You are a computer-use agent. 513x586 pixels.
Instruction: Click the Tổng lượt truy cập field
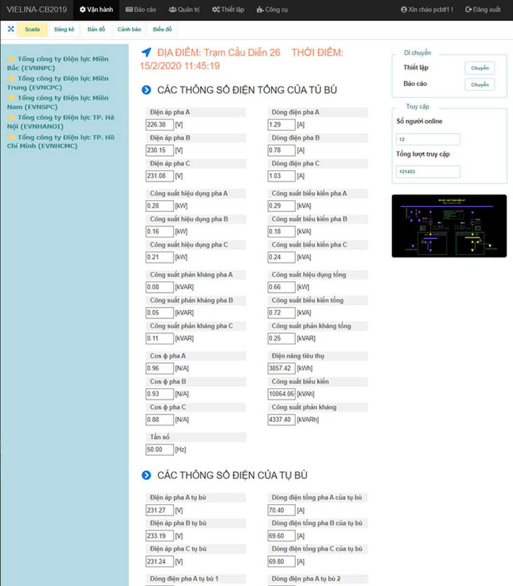428,172
